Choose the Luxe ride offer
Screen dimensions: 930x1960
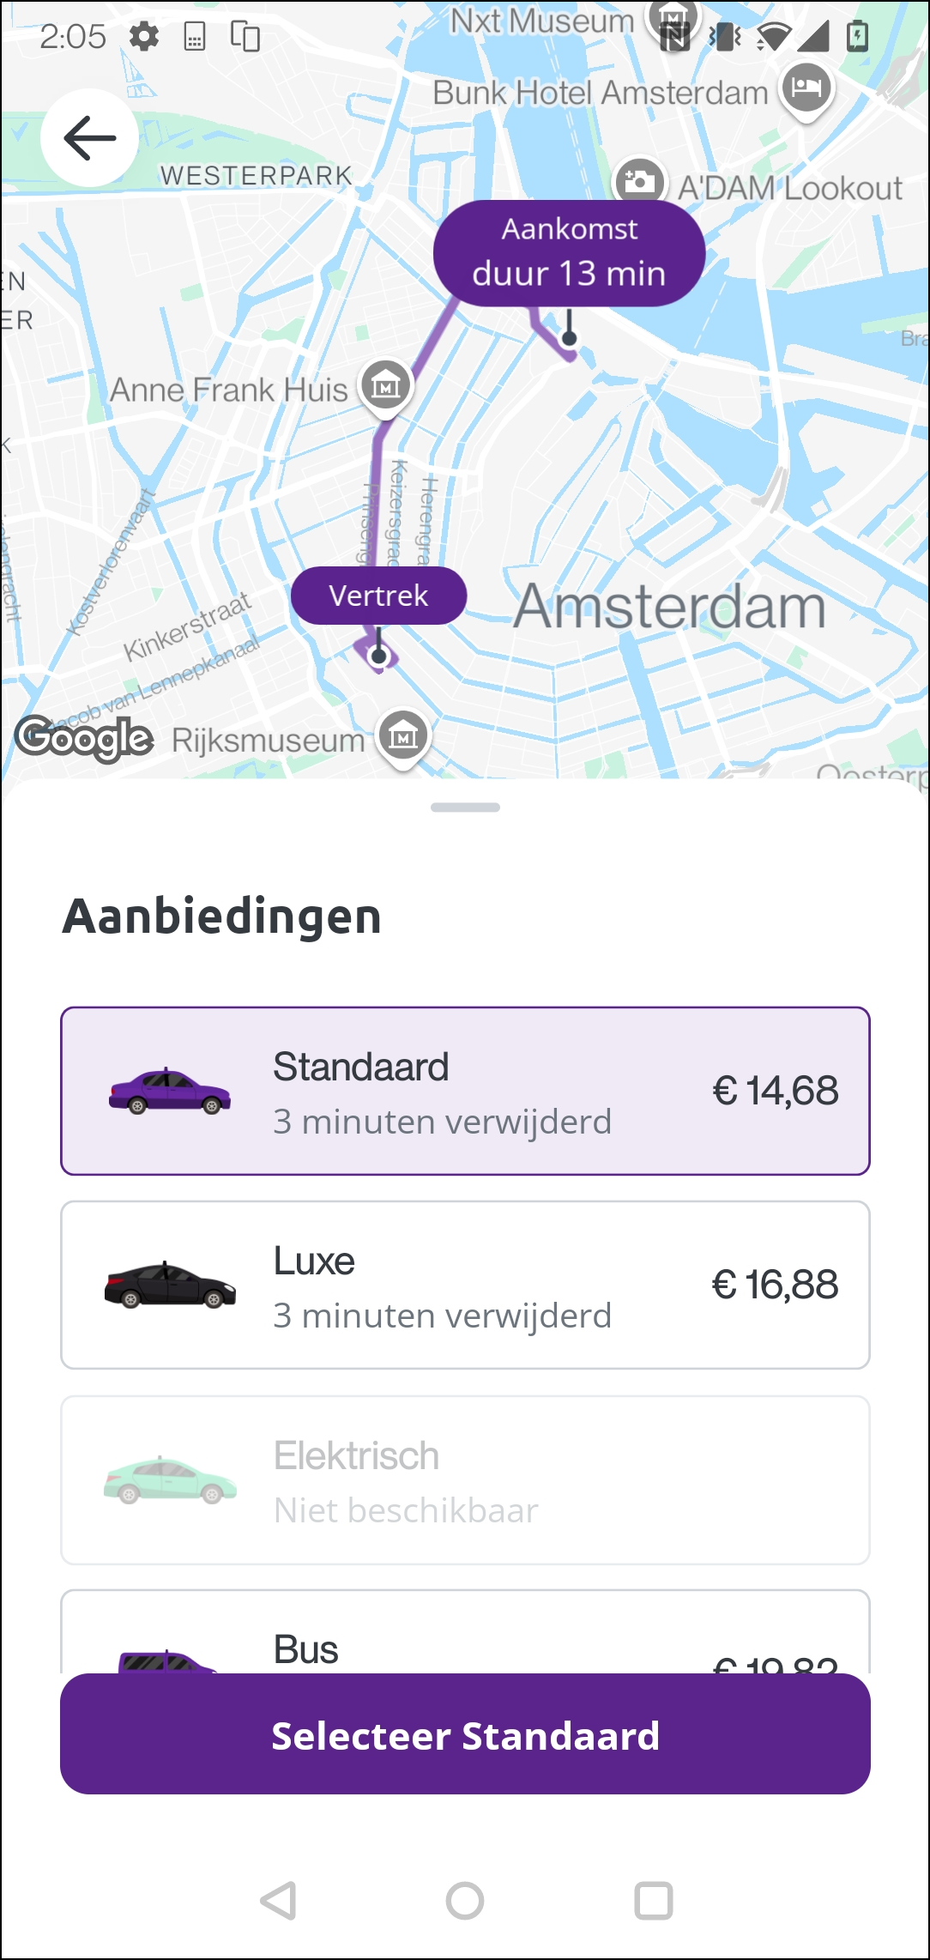click(x=465, y=1285)
